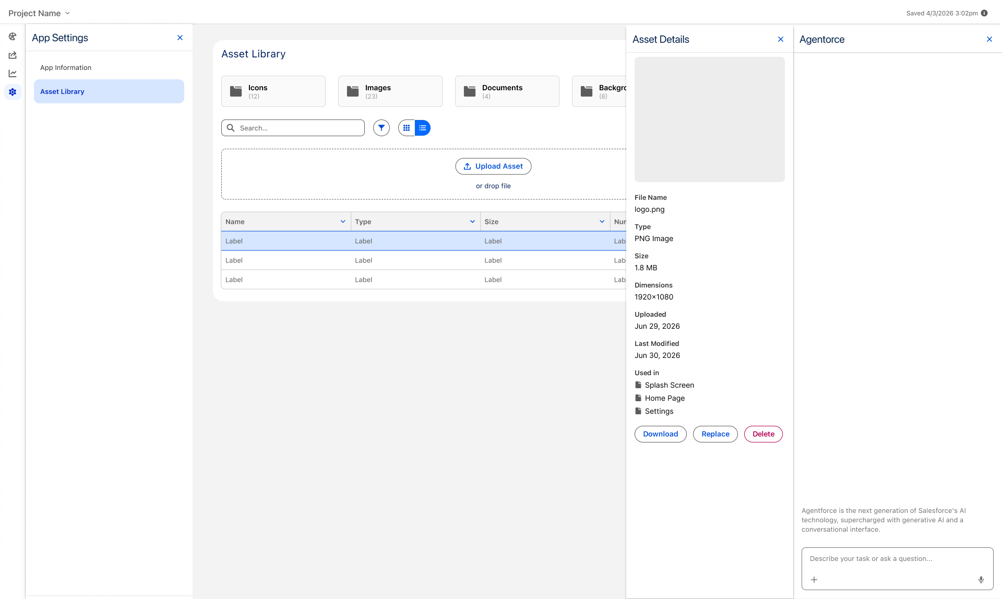Switch to grid view

tap(407, 128)
